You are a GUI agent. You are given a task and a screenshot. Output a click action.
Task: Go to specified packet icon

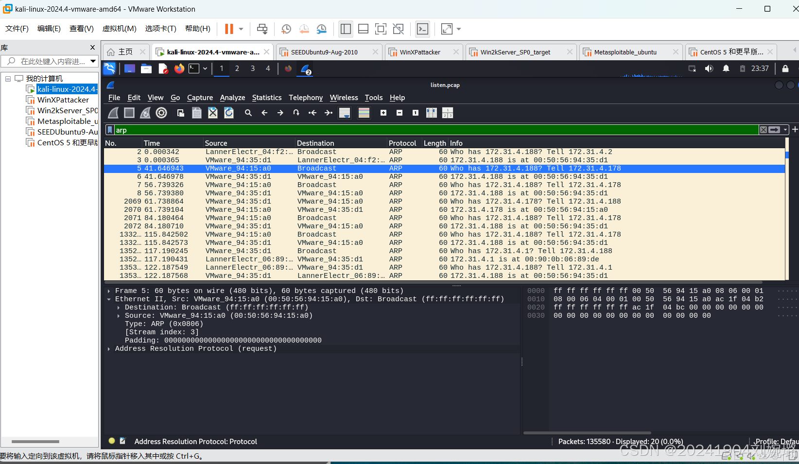(x=296, y=113)
